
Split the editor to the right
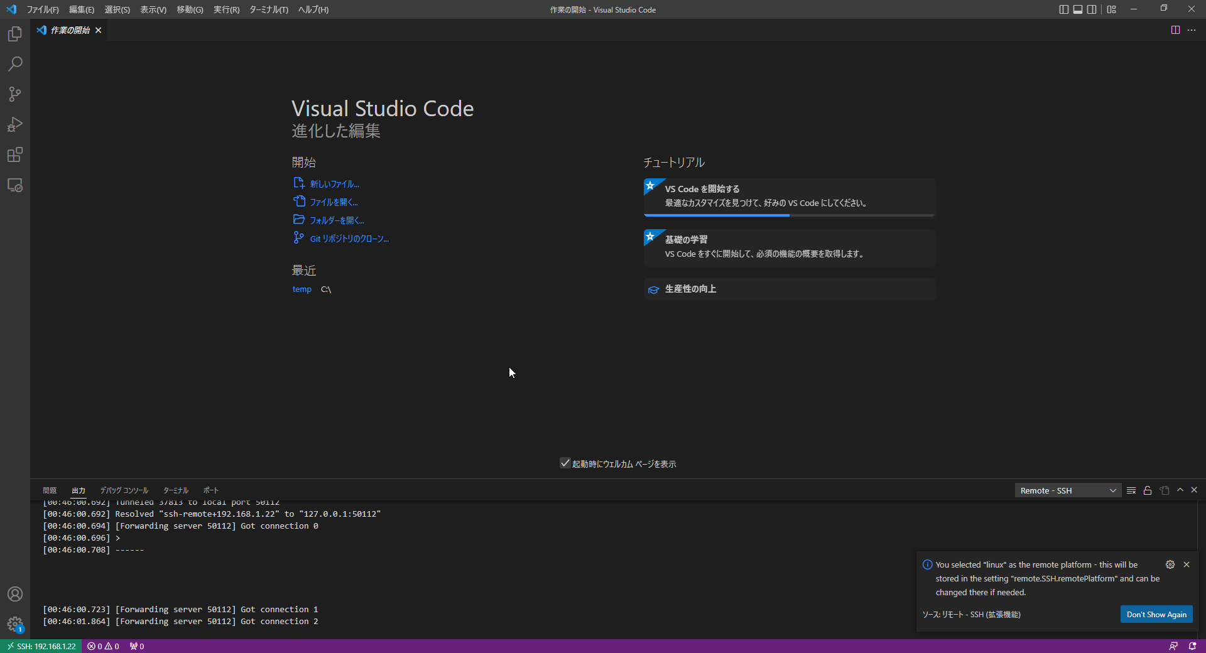tap(1175, 30)
